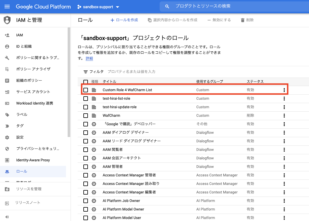Click the サービス アカウント icon

click(7, 92)
